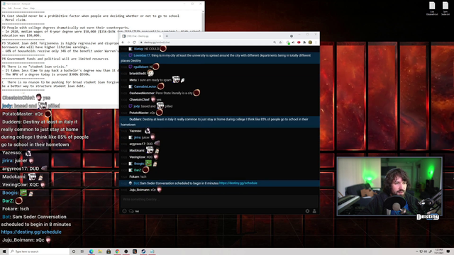This screenshot has width=454, height=255.
Task: Open Notepad View menu
Action: pyautogui.click(x=26, y=8)
